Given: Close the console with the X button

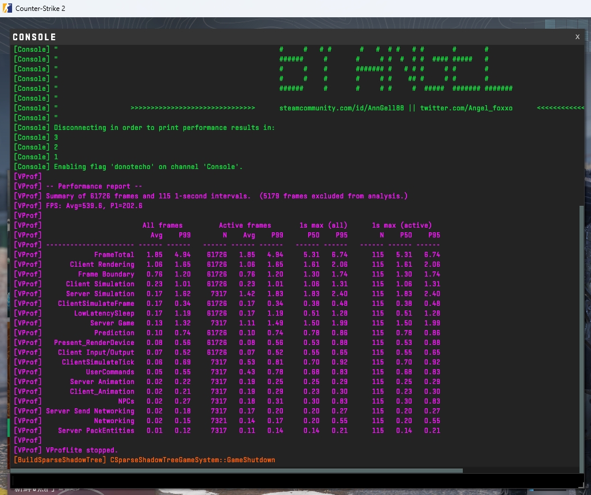Looking at the screenshot, I should click(x=577, y=37).
